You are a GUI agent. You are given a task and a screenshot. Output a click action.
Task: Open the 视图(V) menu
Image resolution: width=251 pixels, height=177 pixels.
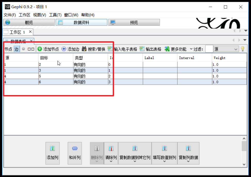39,15
